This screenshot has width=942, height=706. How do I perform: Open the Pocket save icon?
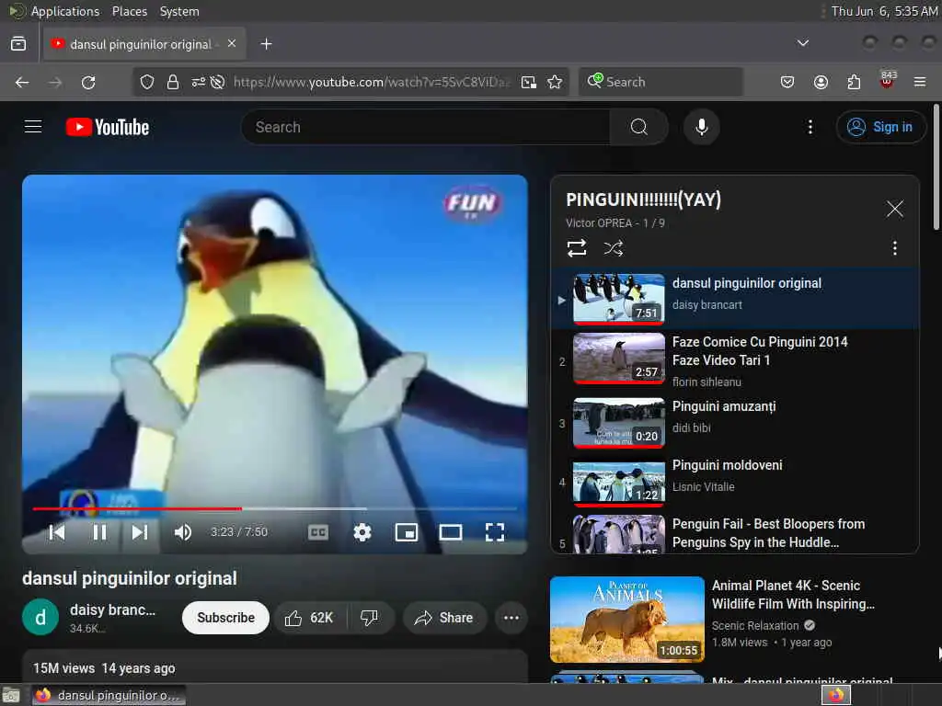(x=787, y=82)
